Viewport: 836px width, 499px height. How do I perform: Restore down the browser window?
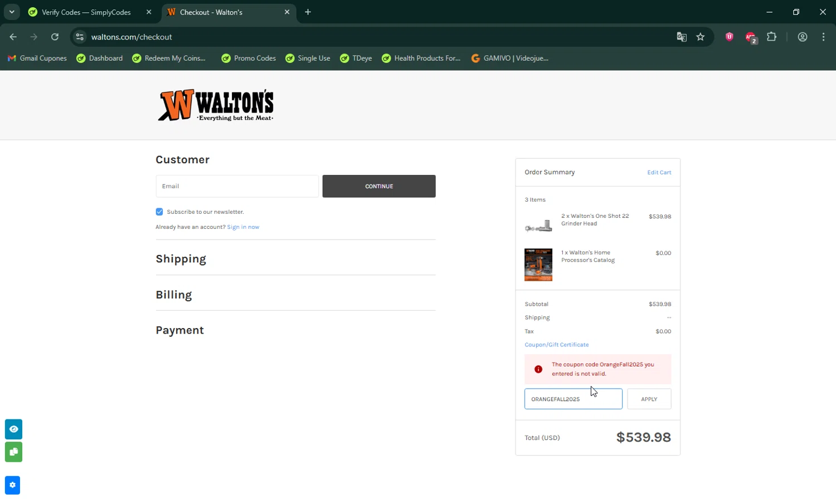(796, 12)
